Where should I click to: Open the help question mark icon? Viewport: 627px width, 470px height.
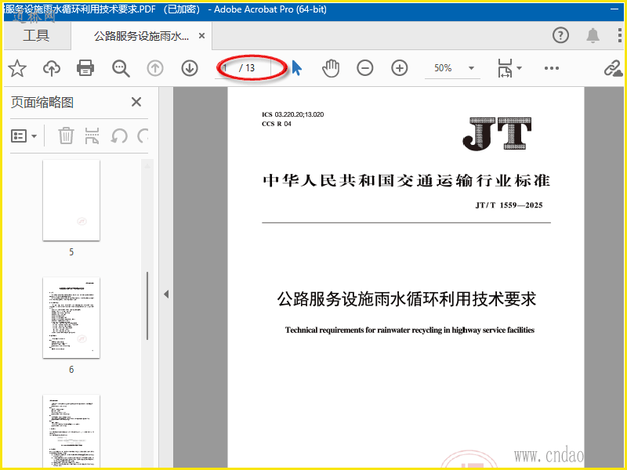point(560,35)
